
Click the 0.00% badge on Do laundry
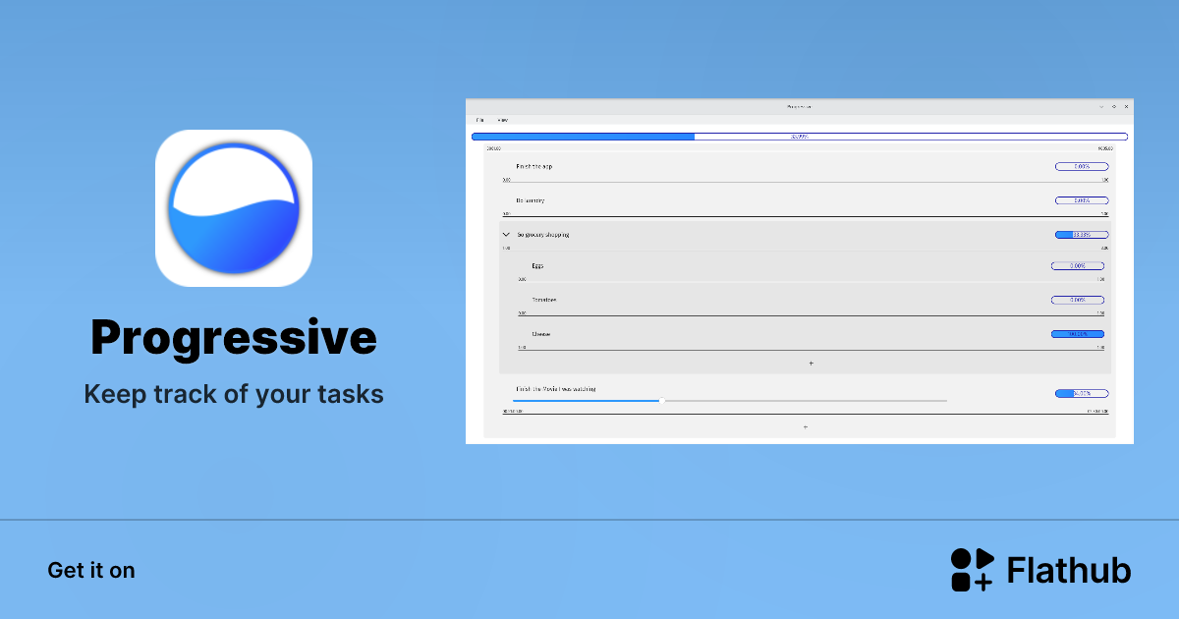1082,200
